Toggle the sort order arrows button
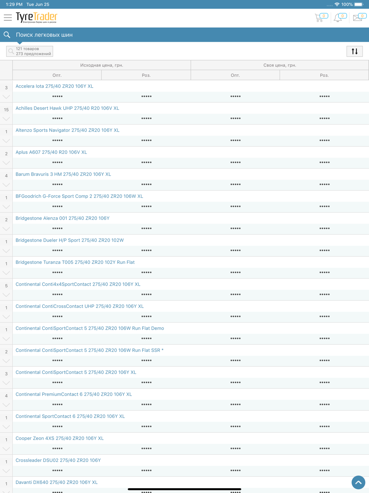 point(355,51)
